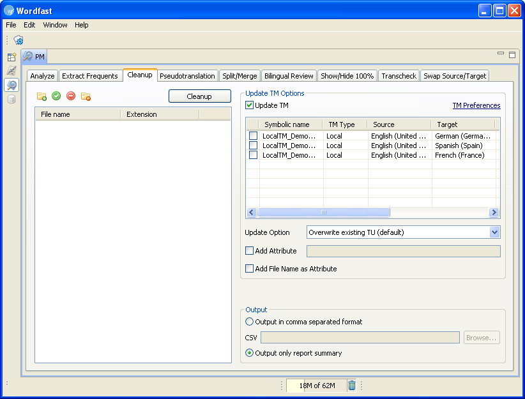Switch to the Bilingual Review tab
525x399 pixels.
[289, 76]
